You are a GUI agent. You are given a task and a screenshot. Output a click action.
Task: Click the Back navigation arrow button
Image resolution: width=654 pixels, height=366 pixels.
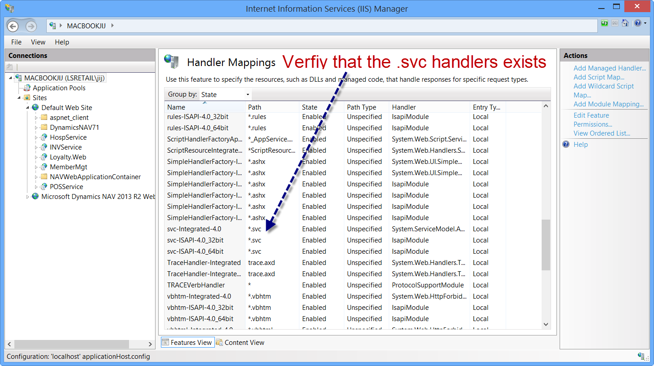pos(13,26)
